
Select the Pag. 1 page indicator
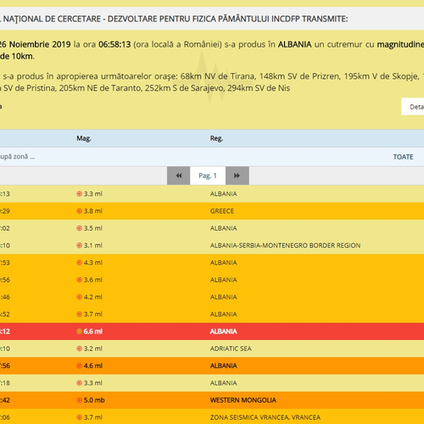pyautogui.click(x=208, y=176)
